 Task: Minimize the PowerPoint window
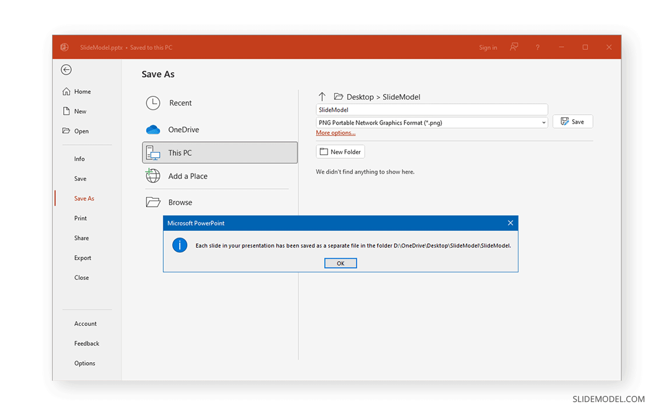tap(562, 48)
